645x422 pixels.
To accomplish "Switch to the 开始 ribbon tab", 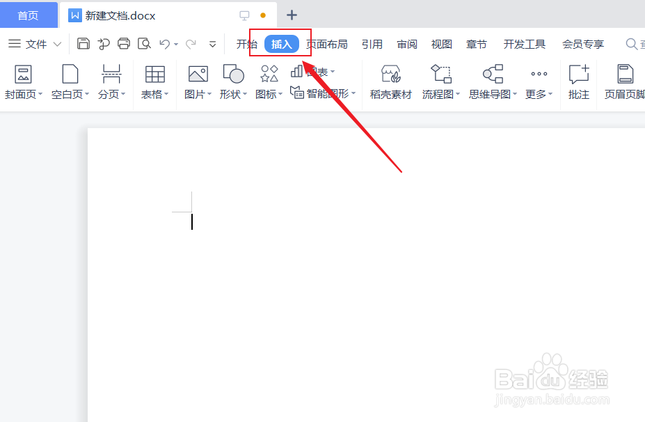I will tap(247, 44).
